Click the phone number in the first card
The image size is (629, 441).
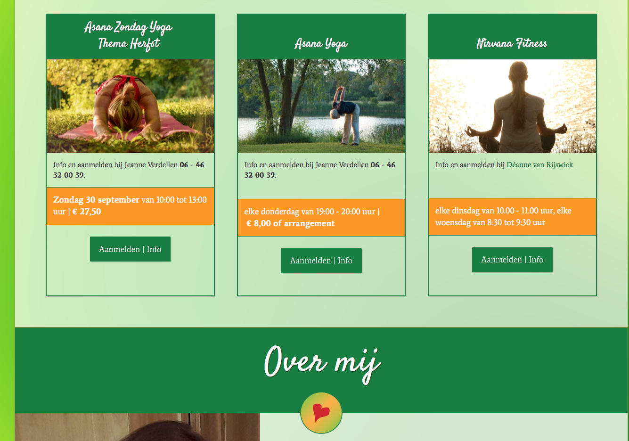[x=129, y=170]
